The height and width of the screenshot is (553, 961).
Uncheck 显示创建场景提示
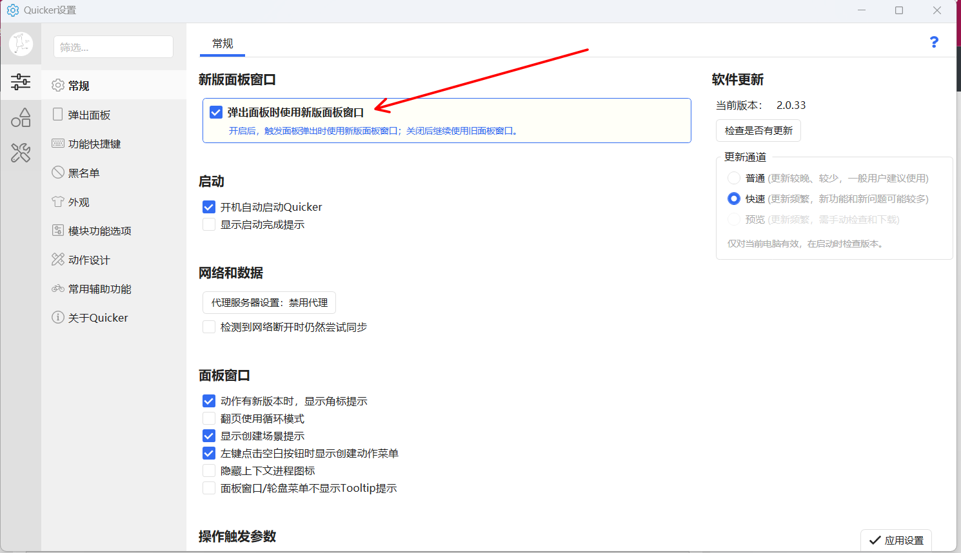pos(209,436)
